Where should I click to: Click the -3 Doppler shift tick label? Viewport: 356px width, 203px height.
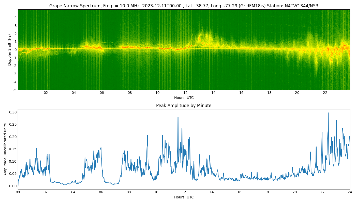[x=15, y=74]
